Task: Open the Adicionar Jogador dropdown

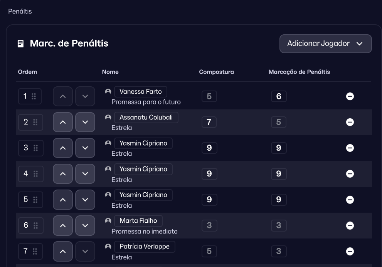Action: click(x=325, y=44)
